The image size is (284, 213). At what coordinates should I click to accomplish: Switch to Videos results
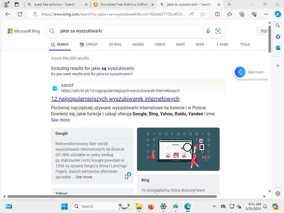pyautogui.click(x=160, y=44)
